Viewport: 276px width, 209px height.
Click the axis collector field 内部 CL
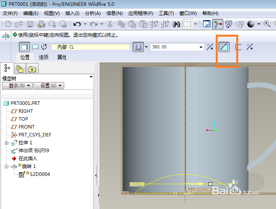tap(91, 47)
